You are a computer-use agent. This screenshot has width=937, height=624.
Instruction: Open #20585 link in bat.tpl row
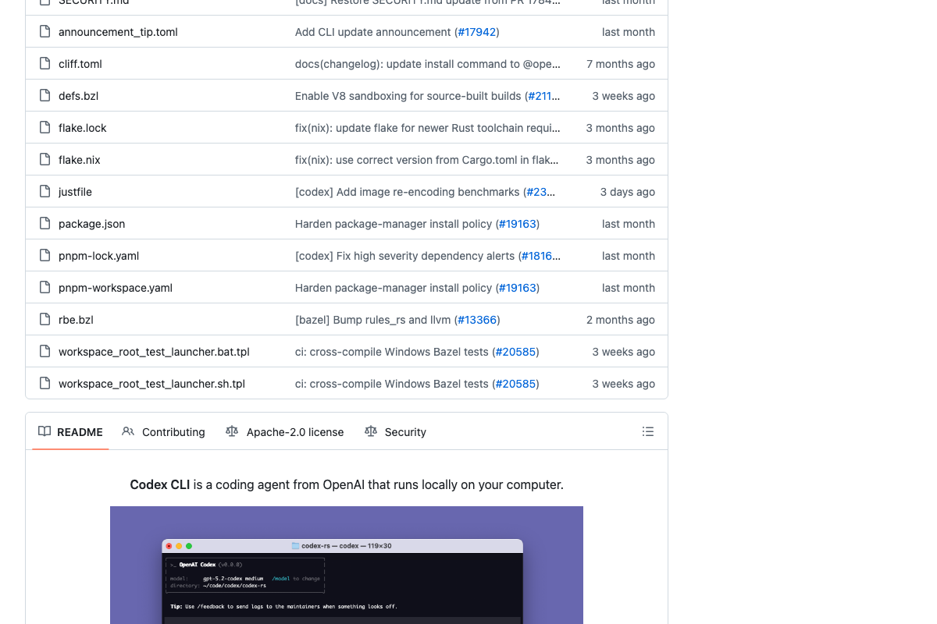[x=515, y=352]
